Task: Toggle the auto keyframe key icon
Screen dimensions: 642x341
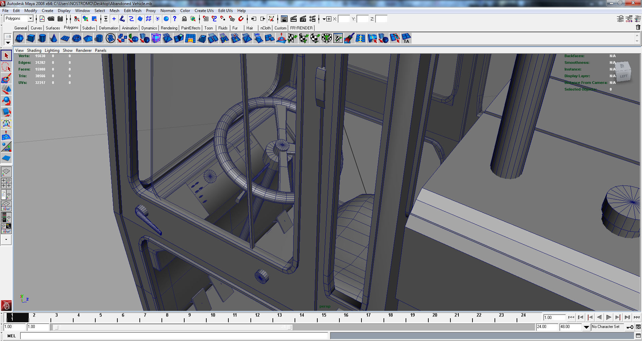Action: point(630,327)
